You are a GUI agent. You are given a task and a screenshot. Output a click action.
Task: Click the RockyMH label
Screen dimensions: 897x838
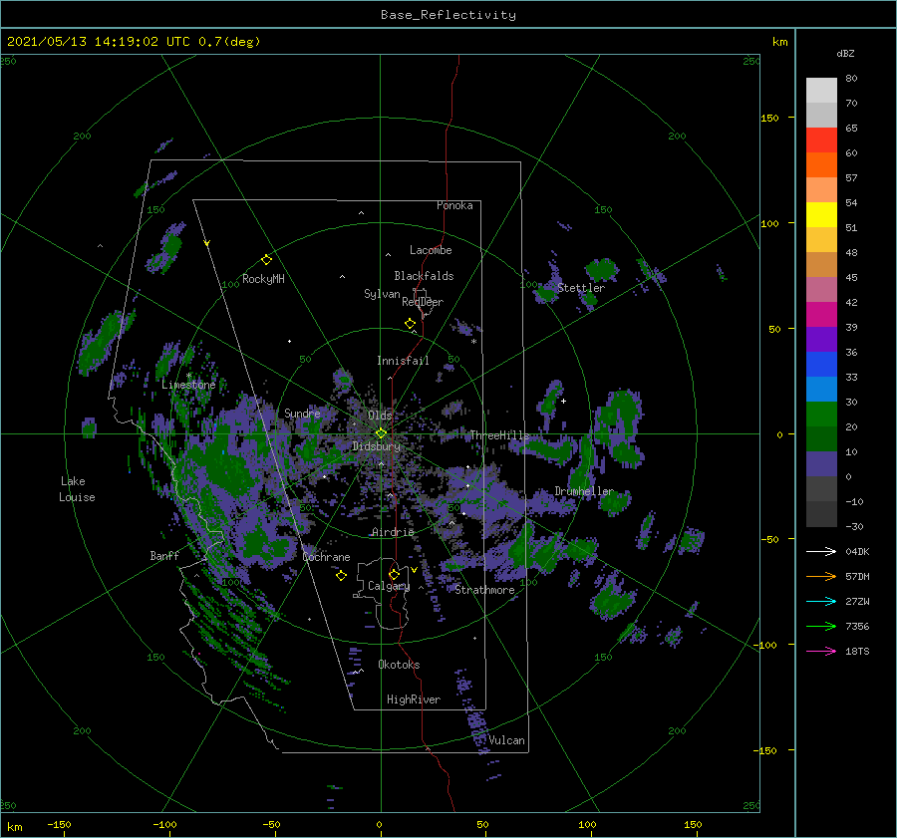tap(263, 279)
